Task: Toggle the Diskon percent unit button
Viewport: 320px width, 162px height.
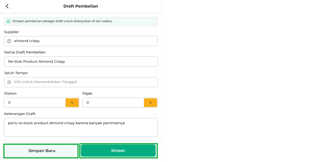Action: (x=72, y=103)
